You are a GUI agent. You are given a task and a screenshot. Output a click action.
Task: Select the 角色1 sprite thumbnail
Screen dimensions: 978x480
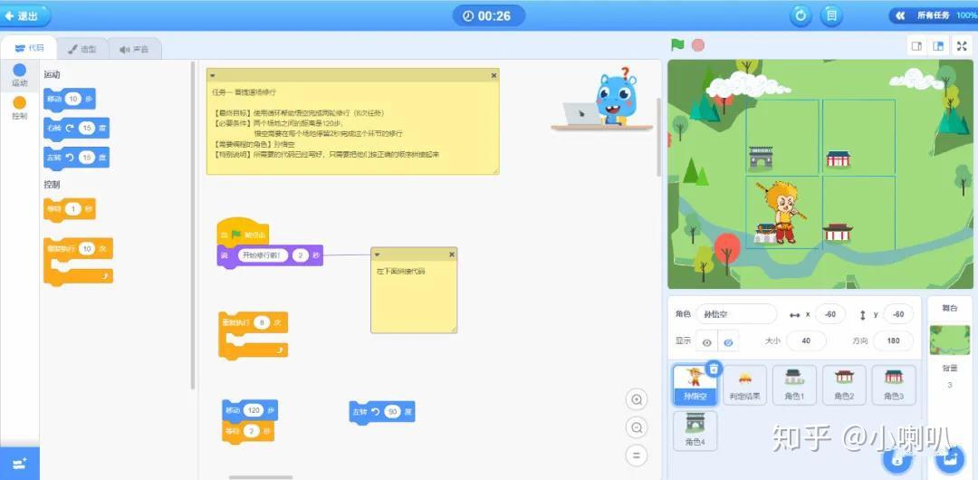[795, 385]
